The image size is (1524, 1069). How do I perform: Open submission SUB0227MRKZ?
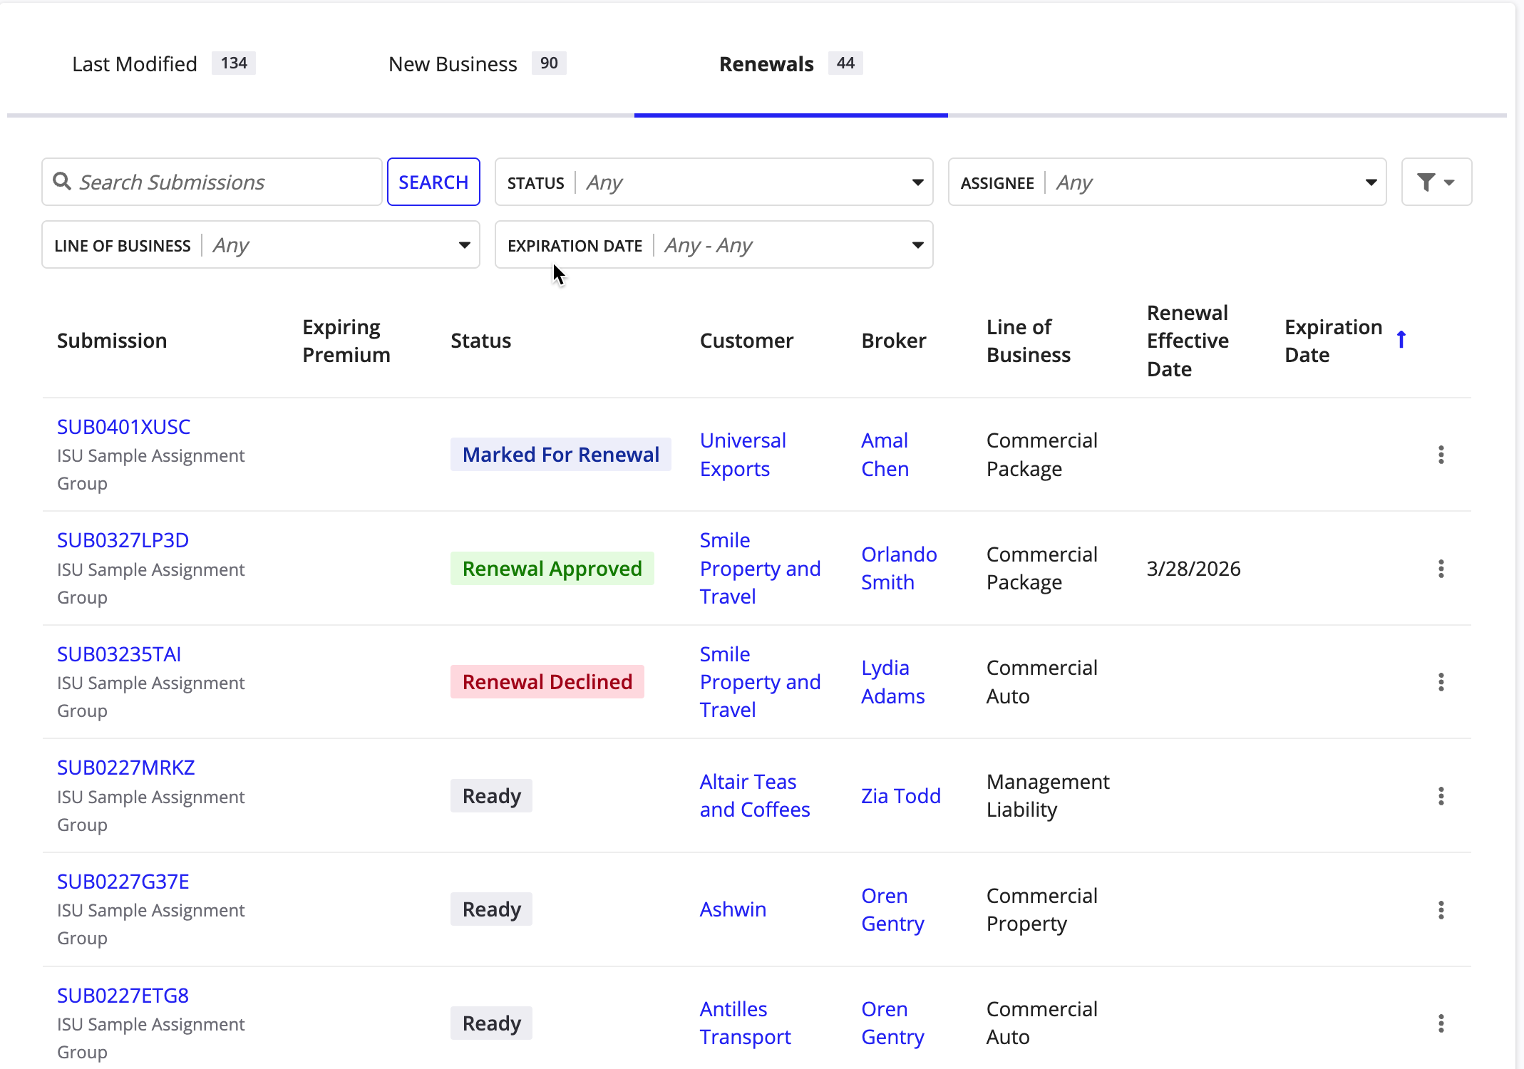(126, 768)
